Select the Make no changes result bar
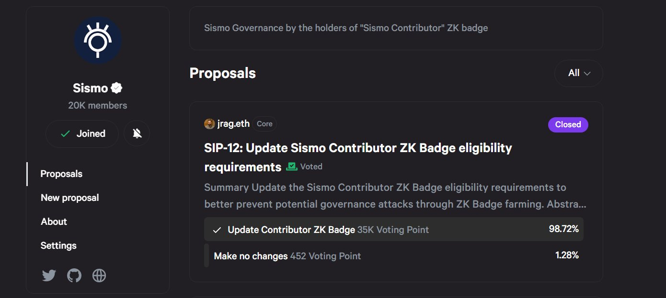Image resolution: width=666 pixels, height=298 pixels. click(x=393, y=256)
